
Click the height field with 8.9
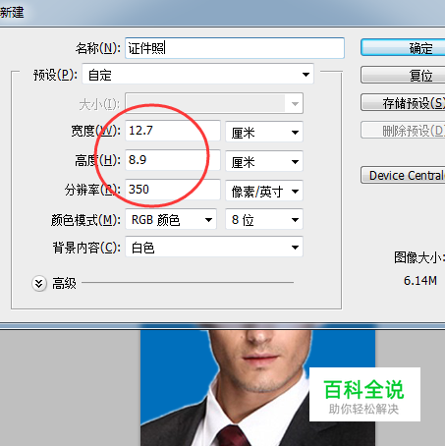coord(173,160)
